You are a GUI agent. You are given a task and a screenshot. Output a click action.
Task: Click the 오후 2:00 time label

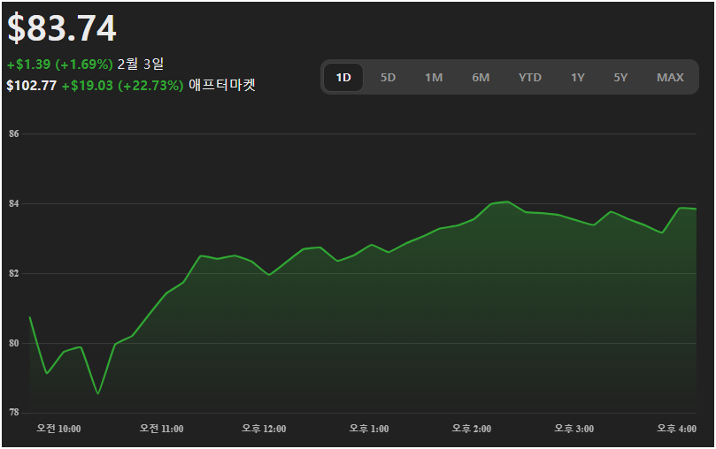click(x=472, y=429)
